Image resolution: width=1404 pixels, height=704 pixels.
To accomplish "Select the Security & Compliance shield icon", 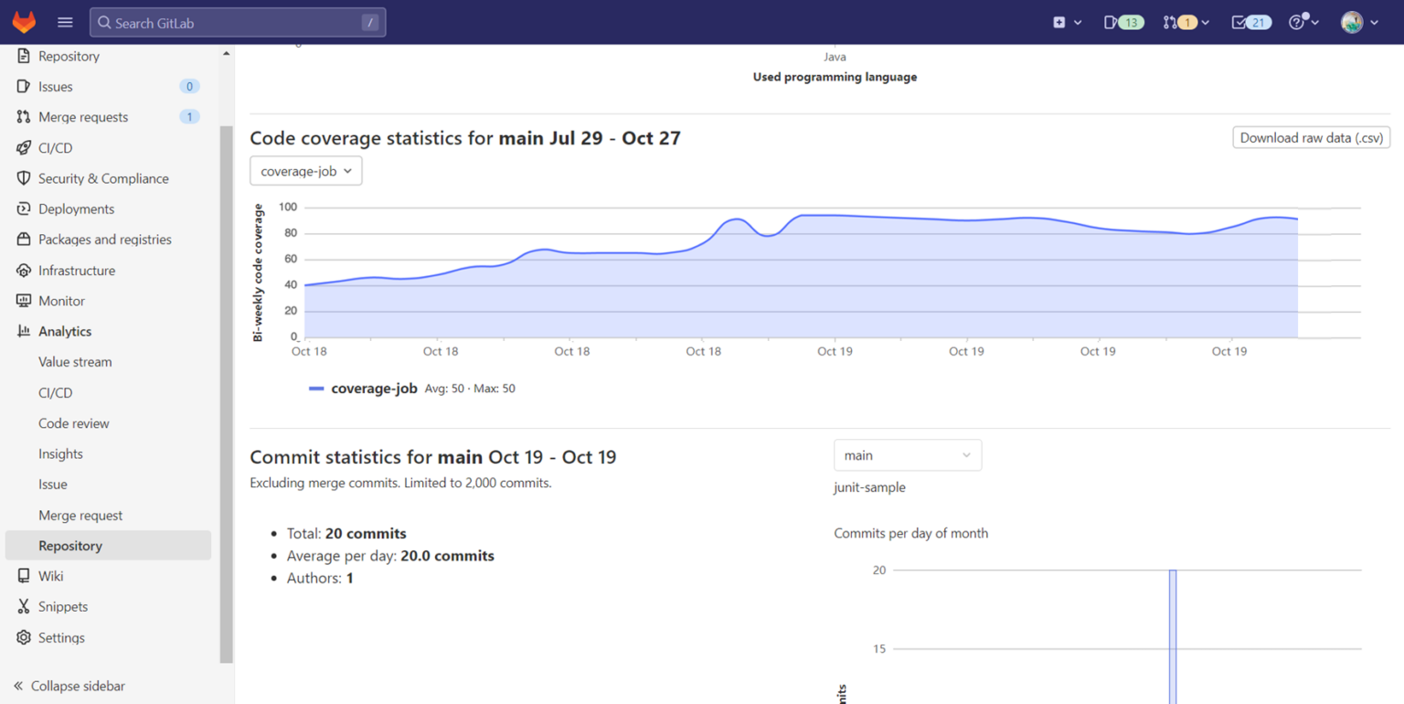I will pos(24,178).
